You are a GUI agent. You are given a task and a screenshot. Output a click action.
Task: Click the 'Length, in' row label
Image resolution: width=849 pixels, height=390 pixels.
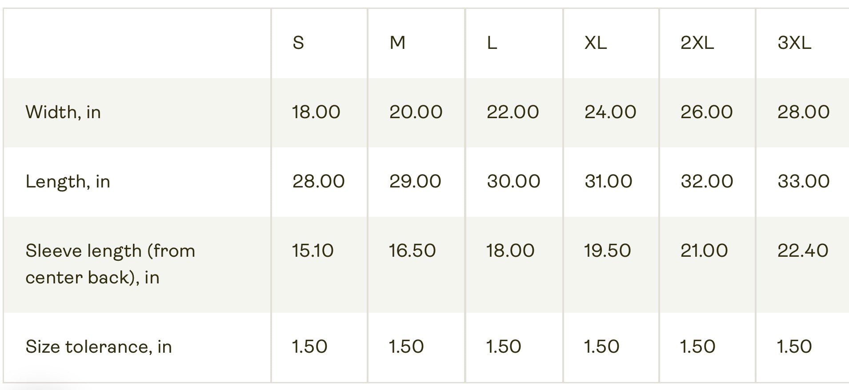click(68, 182)
